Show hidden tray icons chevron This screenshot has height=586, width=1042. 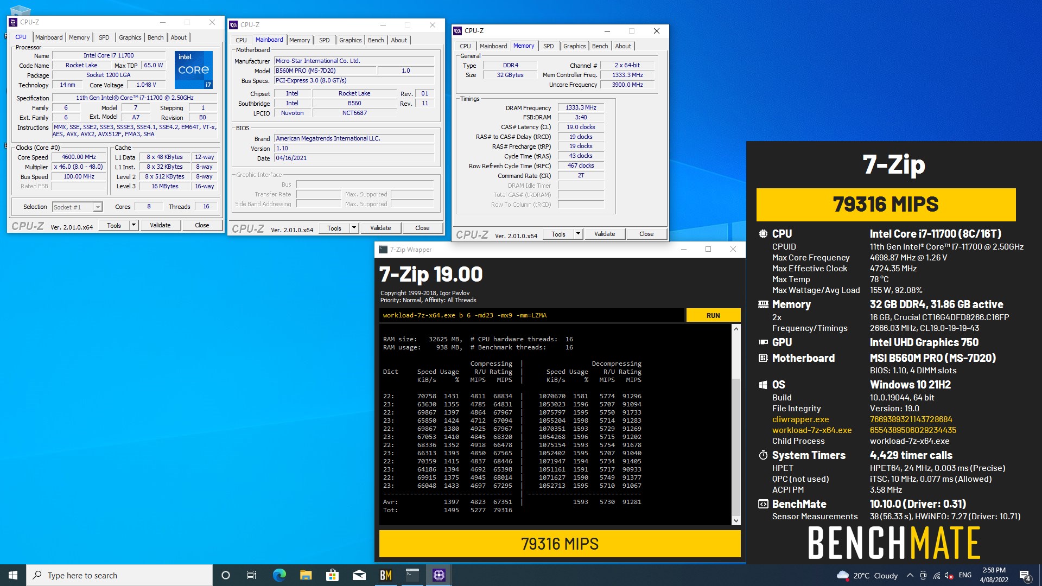[910, 575]
